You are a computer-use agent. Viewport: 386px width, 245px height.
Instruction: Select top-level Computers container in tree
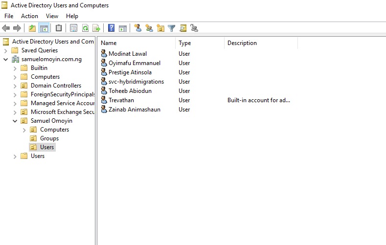tap(45, 77)
